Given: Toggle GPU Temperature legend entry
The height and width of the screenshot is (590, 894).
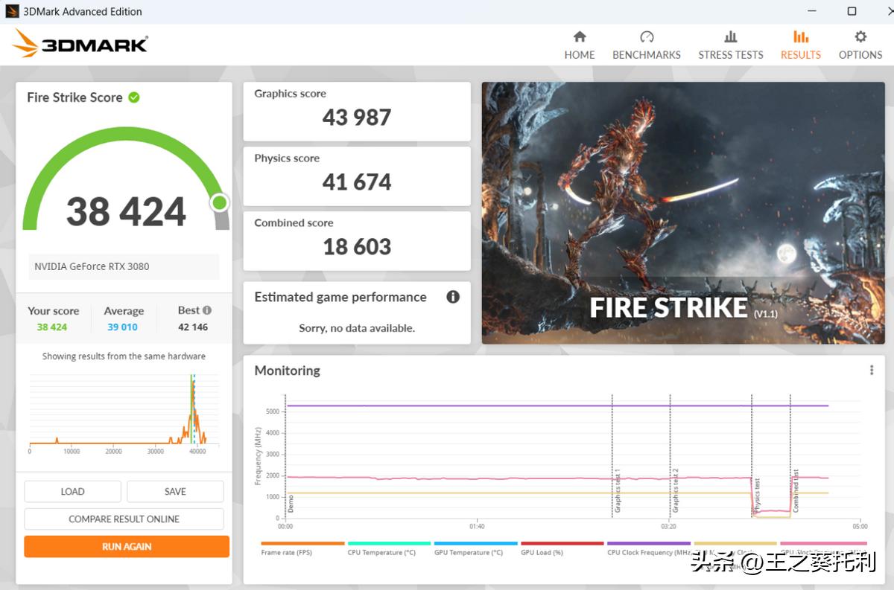Looking at the screenshot, I should pos(468,552).
